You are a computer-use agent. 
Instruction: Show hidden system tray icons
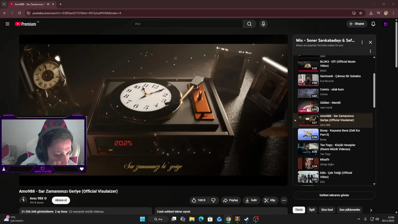(359, 219)
